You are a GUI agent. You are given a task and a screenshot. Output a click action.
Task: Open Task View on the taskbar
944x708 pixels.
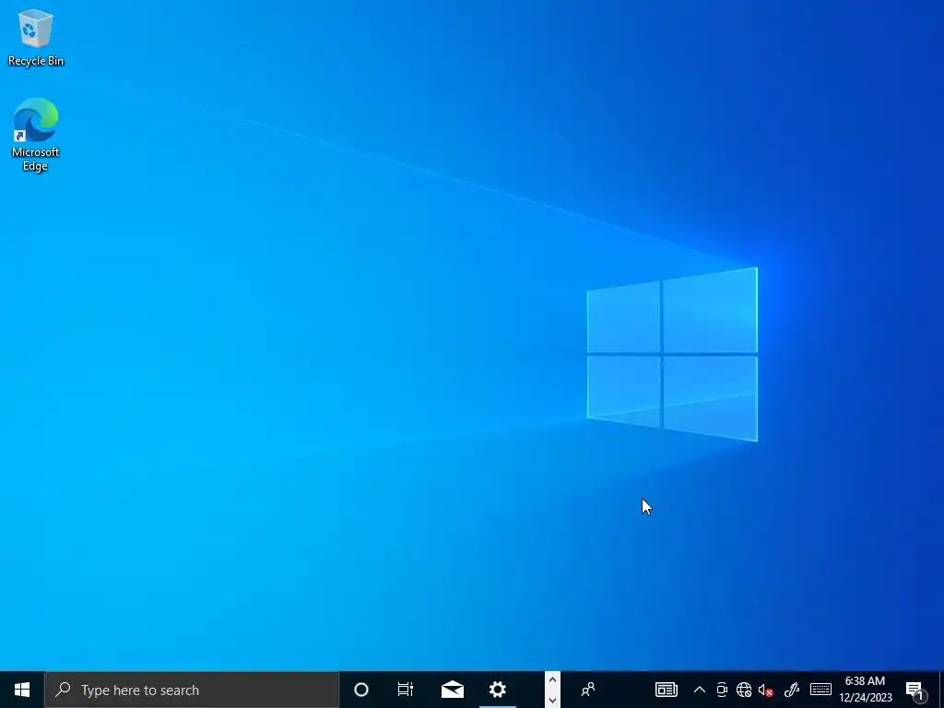pos(406,690)
